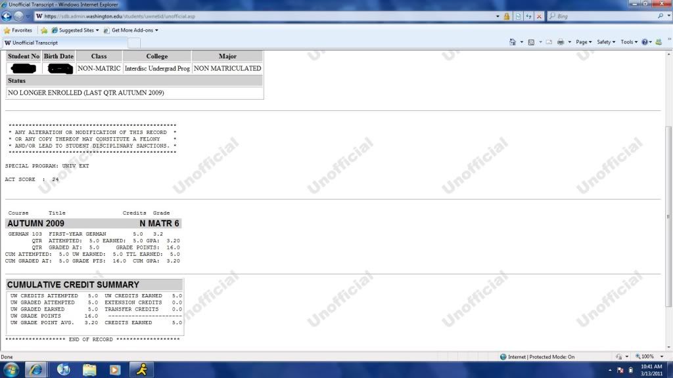Image resolution: width=673 pixels, height=378 pixels.
Task: Open the Tools menu
Action: 629,42
